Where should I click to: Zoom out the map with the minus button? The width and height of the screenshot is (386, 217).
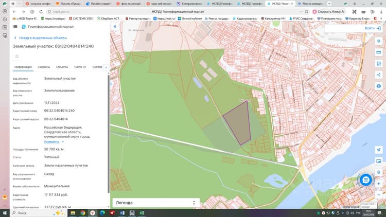point(379,194)
